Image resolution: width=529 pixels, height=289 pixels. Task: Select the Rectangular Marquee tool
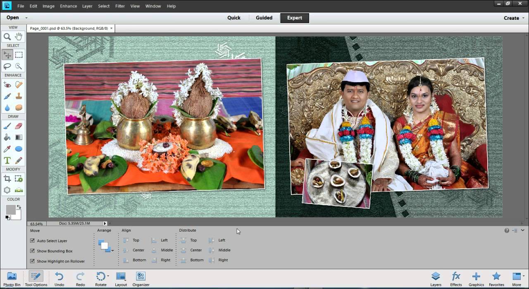pyautogui.click(x=19, y=55)
